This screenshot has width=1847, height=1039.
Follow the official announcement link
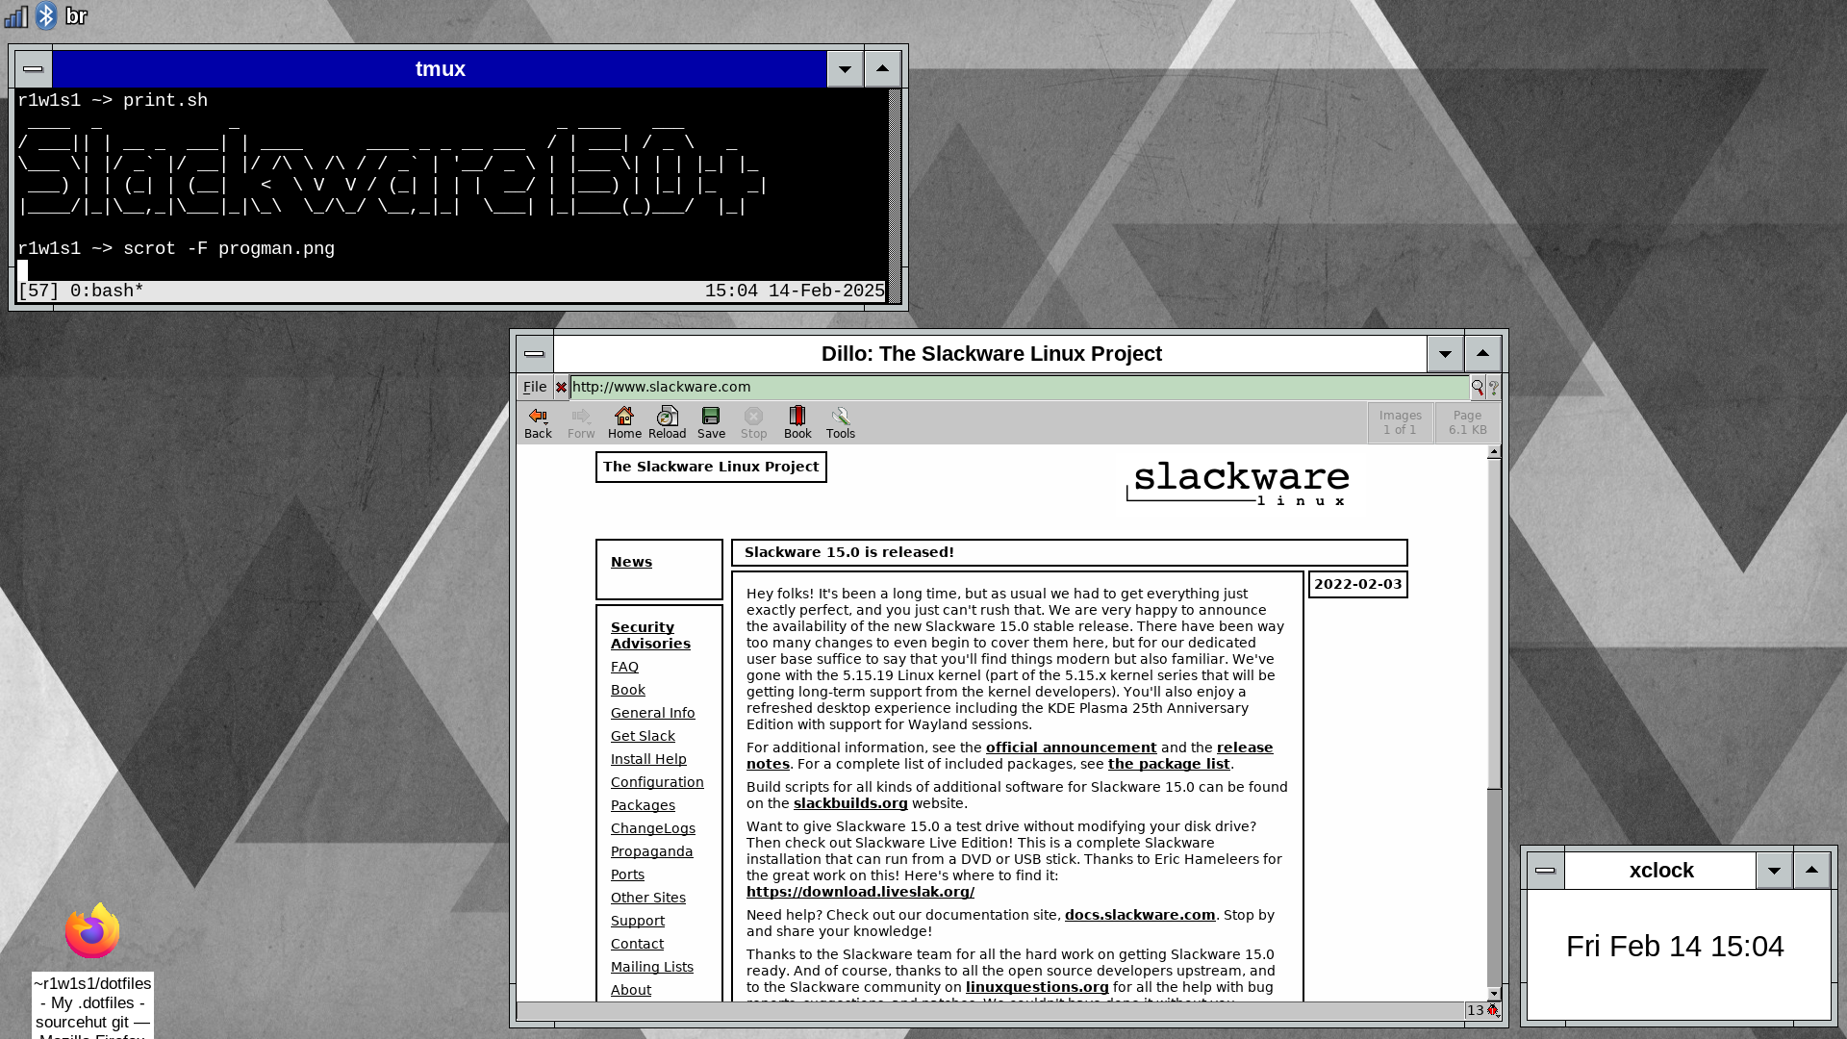tap(1071, 748)
